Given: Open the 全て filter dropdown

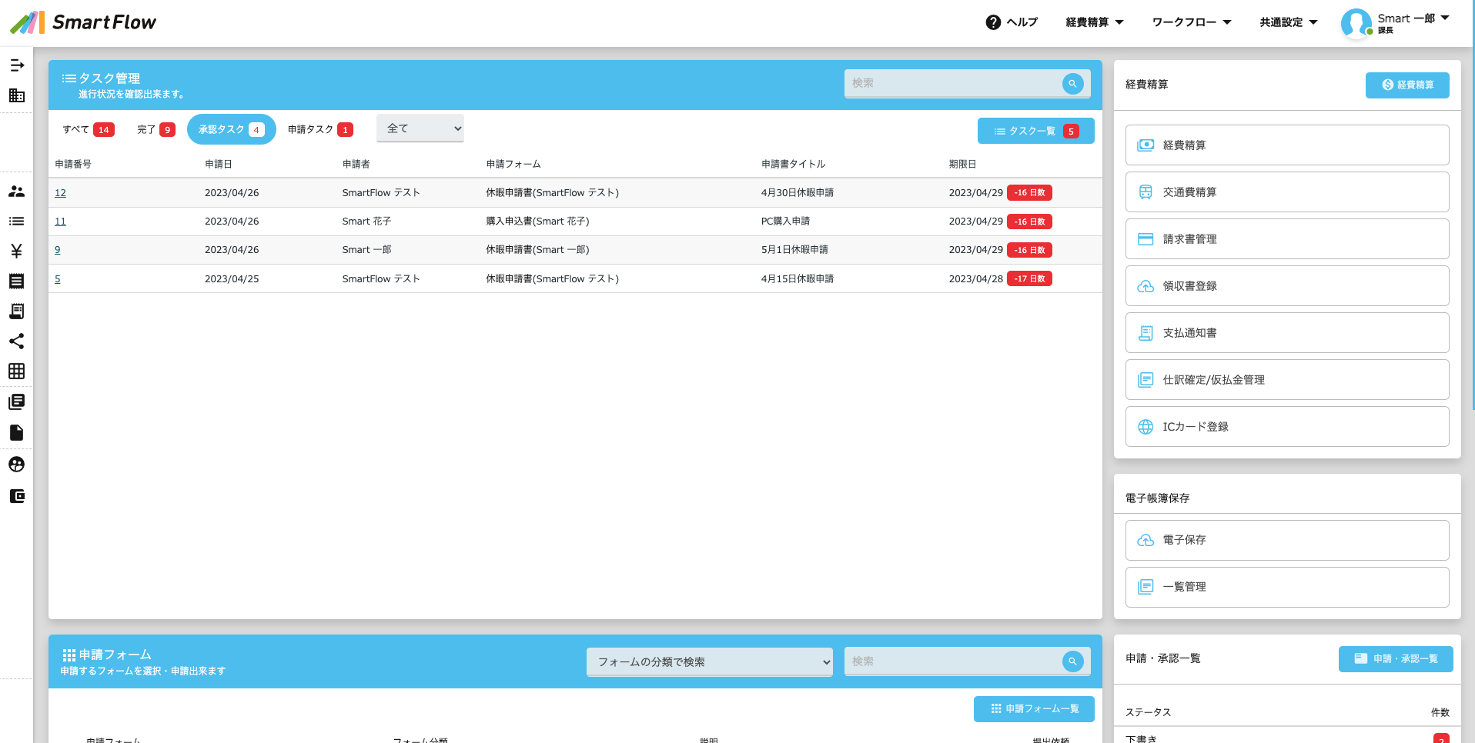Looking at the screenshot, I should (x=420, y=128).
